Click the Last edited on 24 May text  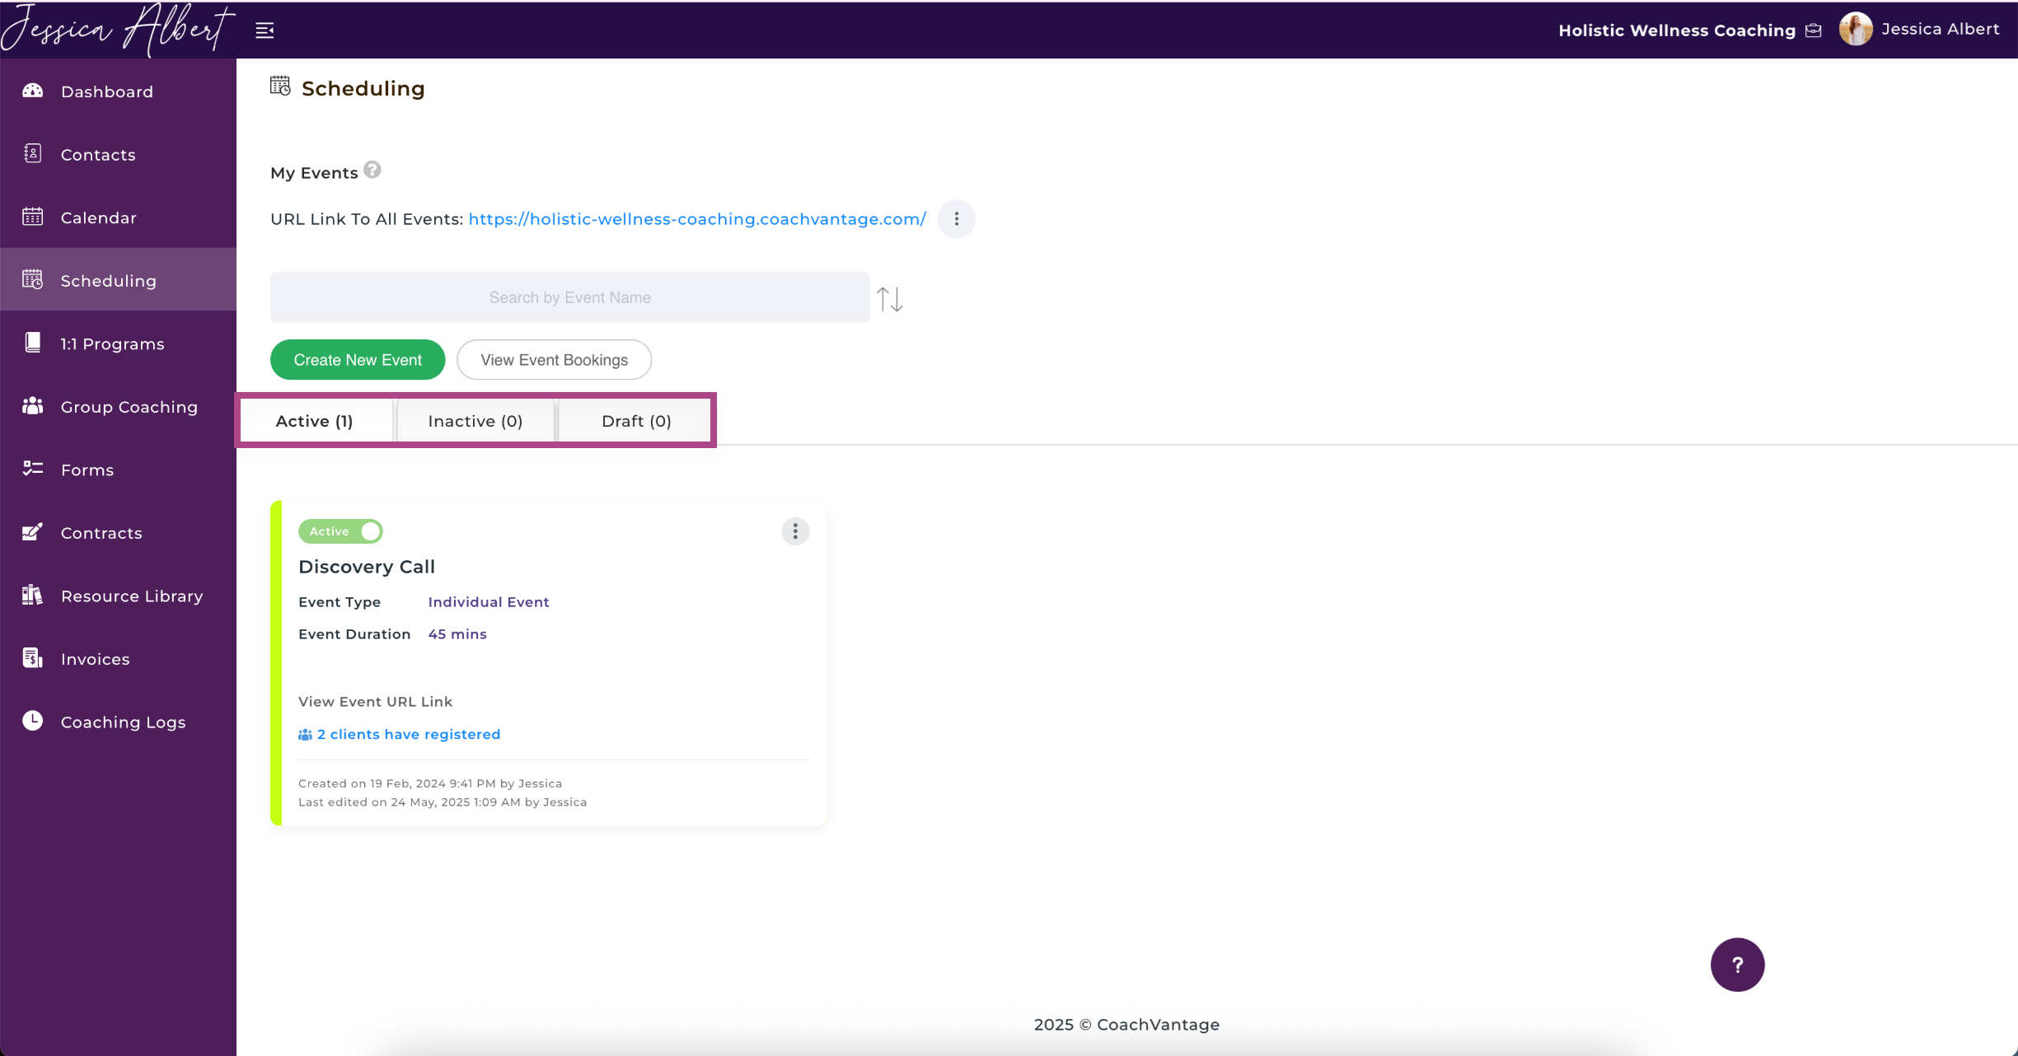point(442,802)
